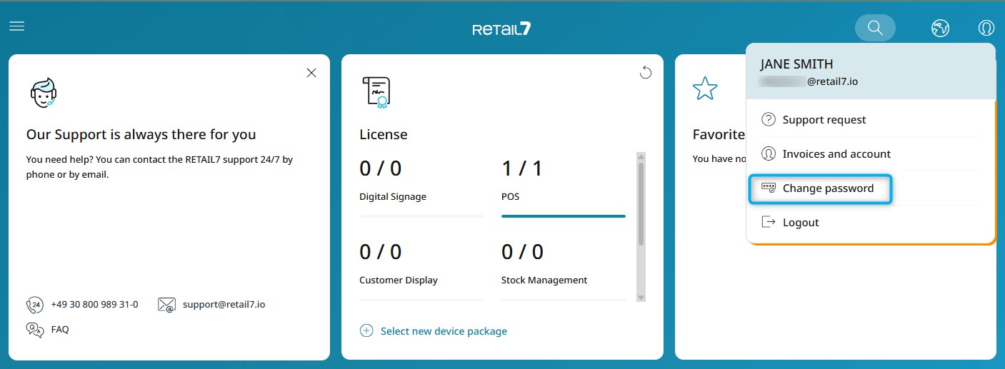1005x369 pixels.
Task: Open the FAQ link
Action: tap(60, 329)
